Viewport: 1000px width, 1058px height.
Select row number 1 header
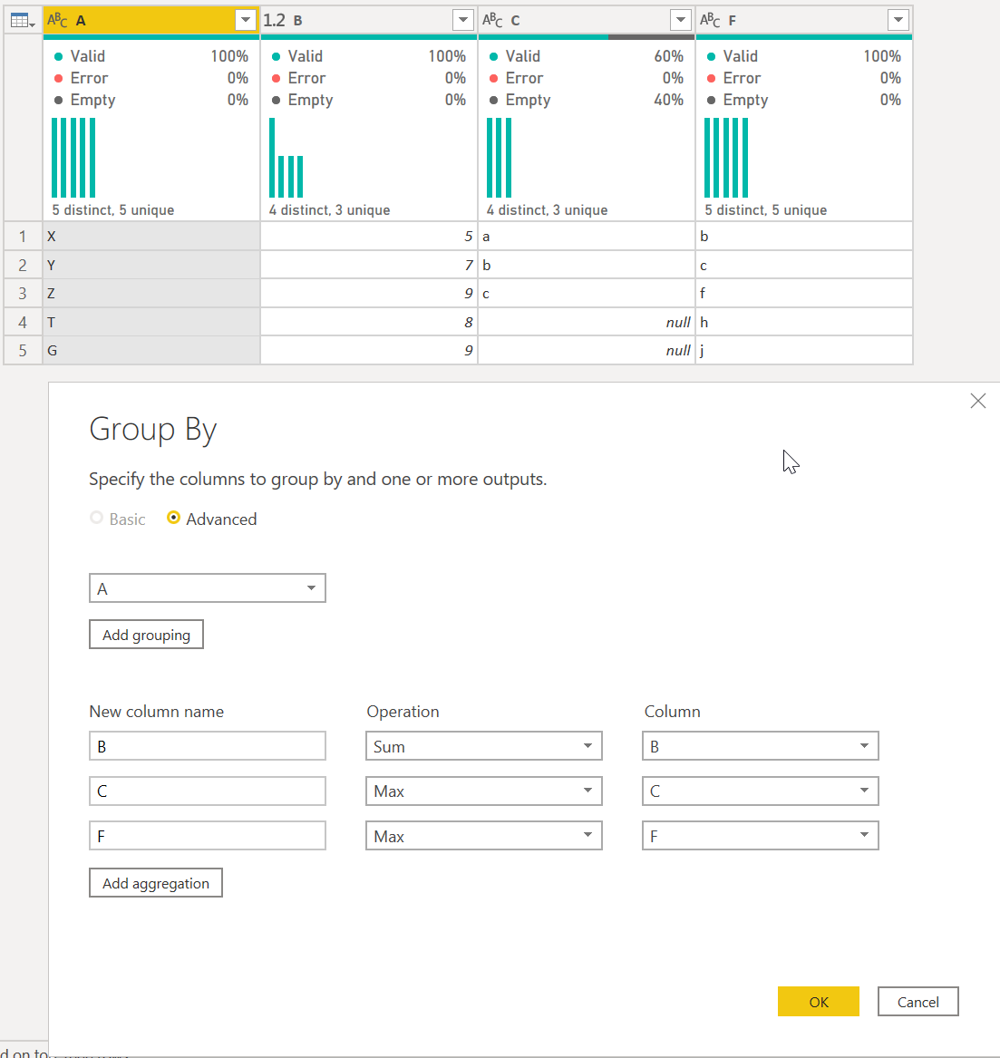click(x=23, y=236)
